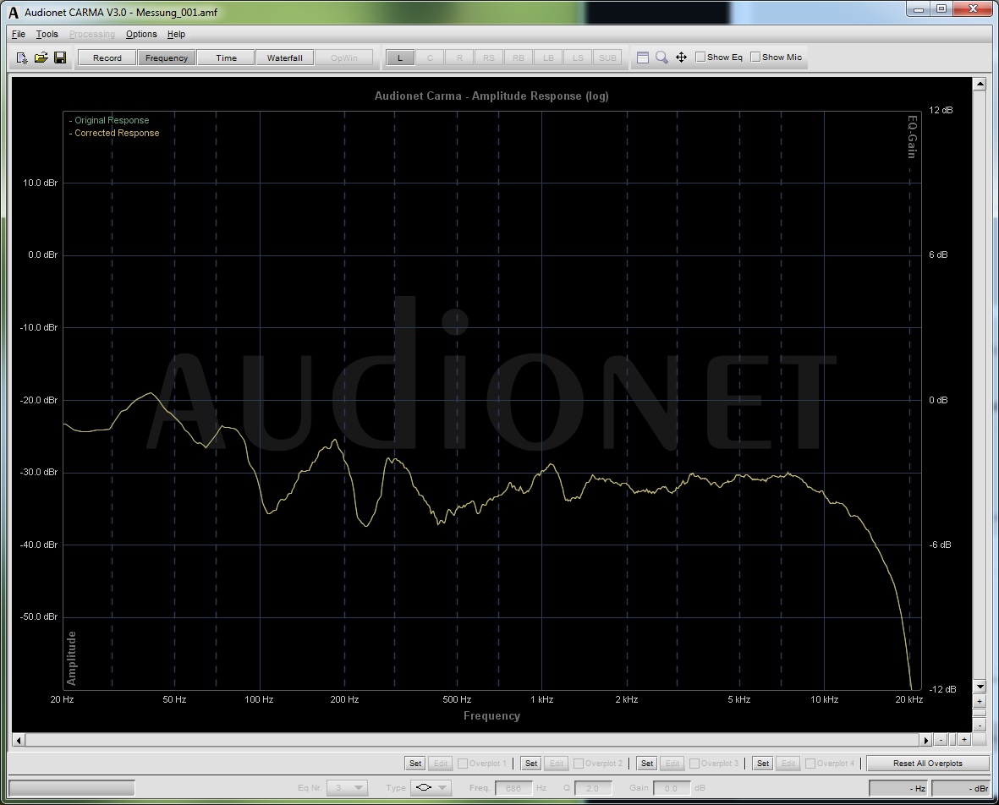Click the New measurement file icon
The height and width of the screenshot is (805, 999).
pos(22,57)
